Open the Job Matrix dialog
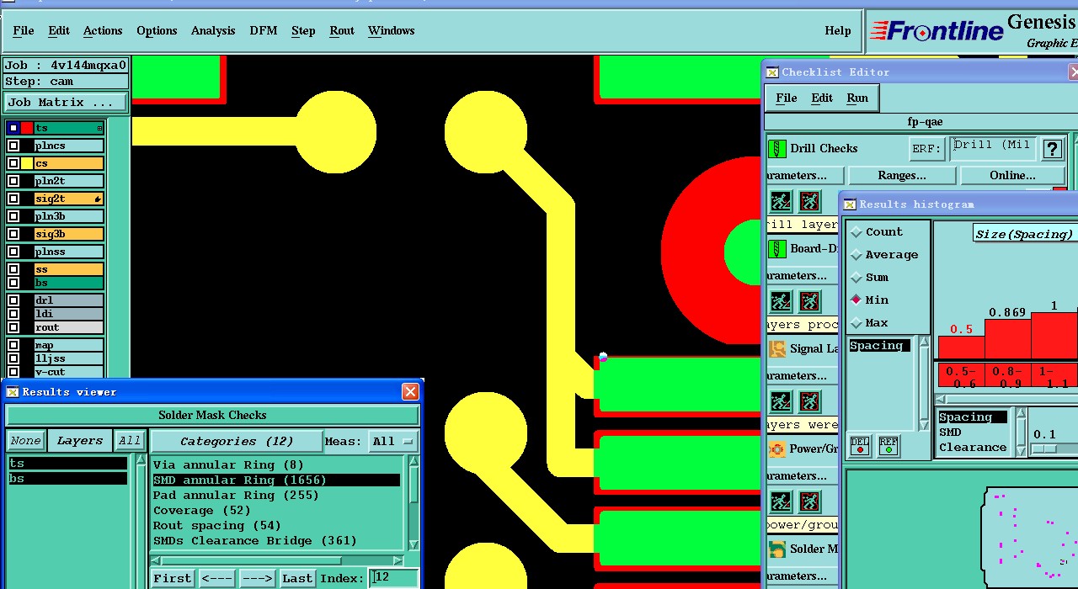Screen dimensions: 1078x589 pos(66,103)
